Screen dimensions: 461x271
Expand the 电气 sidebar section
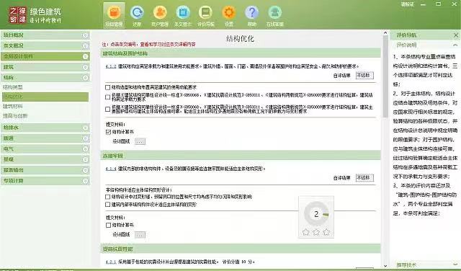point(85,149)
